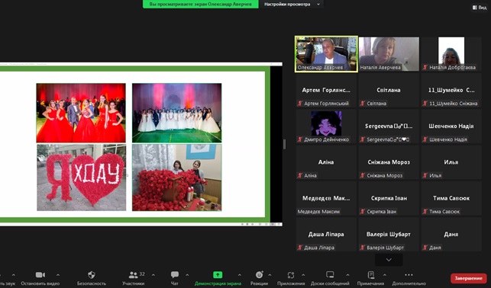
Task: Open the Participants panel icon
Action: coord(133,275)
